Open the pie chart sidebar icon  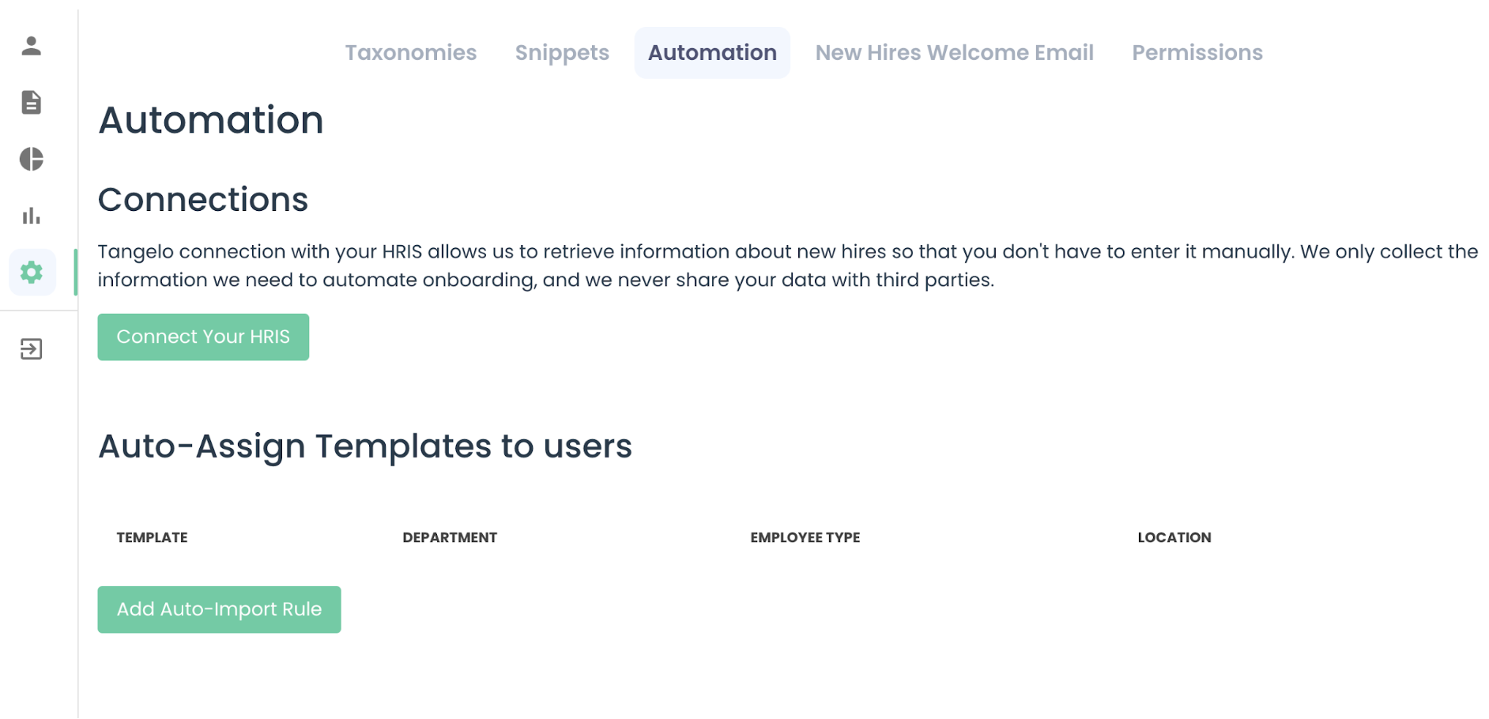[32, 159]
